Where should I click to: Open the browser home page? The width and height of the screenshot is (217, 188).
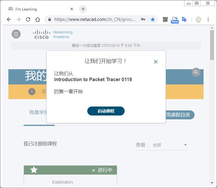click(37, 19)
